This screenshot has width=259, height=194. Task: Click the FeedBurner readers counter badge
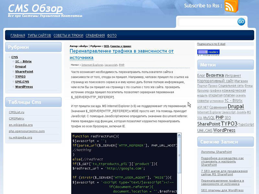[x=208, y=52]
